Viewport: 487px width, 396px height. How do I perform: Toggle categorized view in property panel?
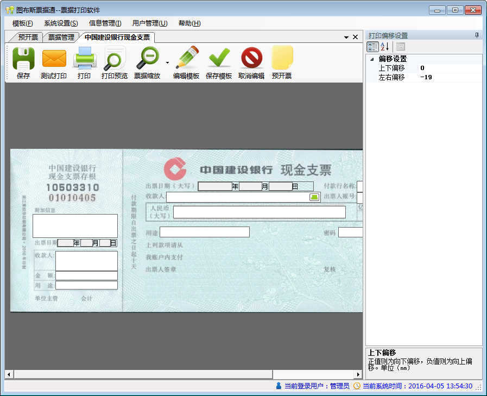click(372, 47)
